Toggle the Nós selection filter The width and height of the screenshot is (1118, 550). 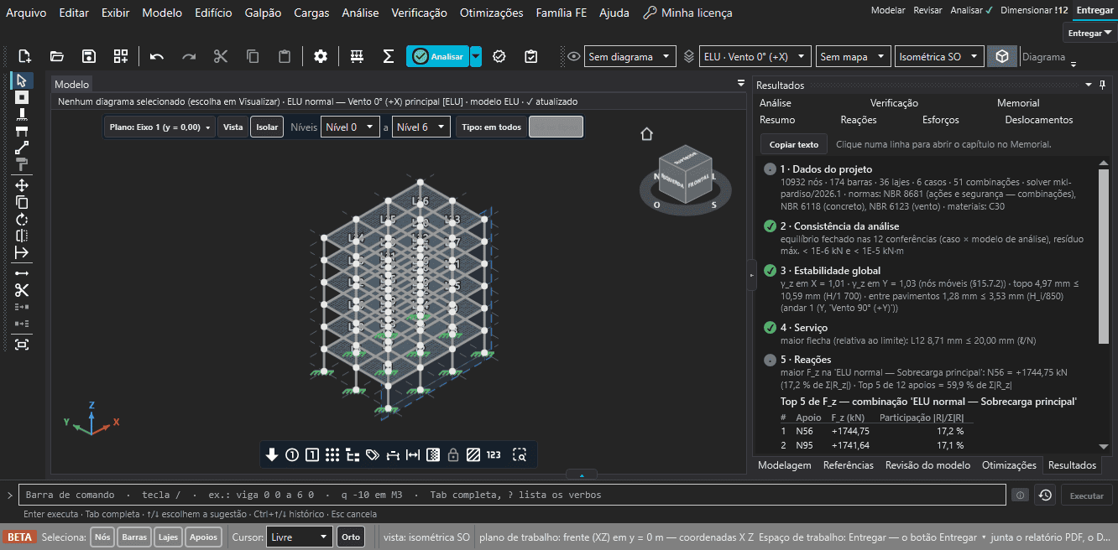pyautogui.click(x=102, y=537)
